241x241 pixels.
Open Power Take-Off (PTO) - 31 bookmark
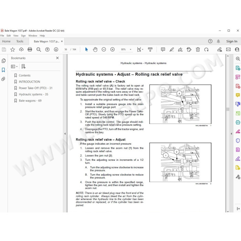[x=35, y=88]
